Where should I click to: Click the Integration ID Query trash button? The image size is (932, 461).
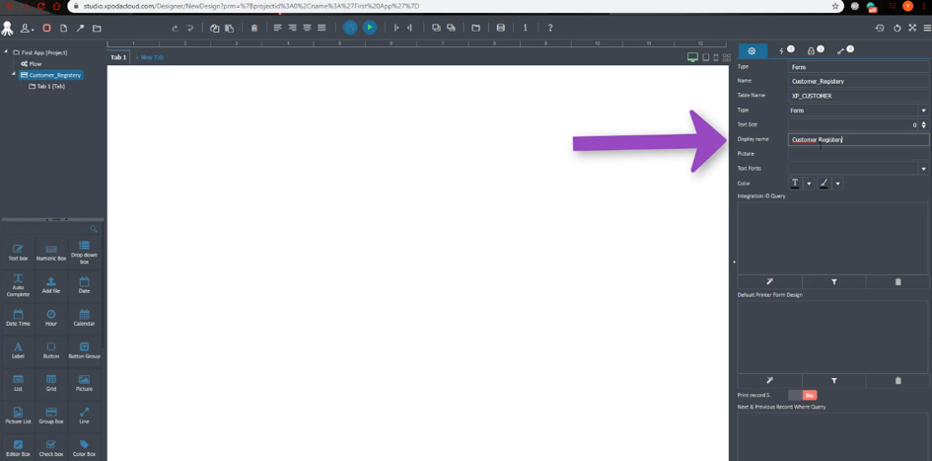[897, 282]
